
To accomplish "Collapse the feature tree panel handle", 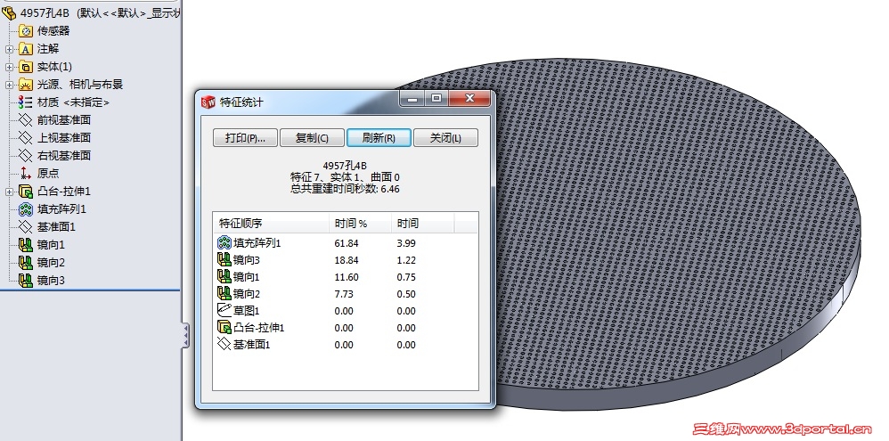I will tap(185, 336).
